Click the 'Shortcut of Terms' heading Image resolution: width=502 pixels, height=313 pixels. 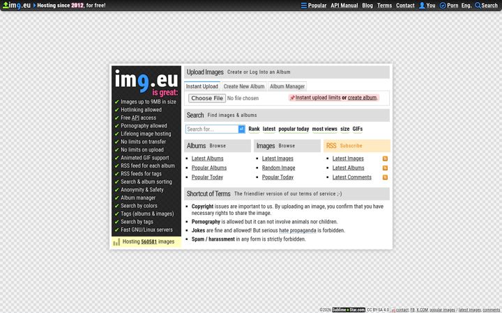point(208,193)
